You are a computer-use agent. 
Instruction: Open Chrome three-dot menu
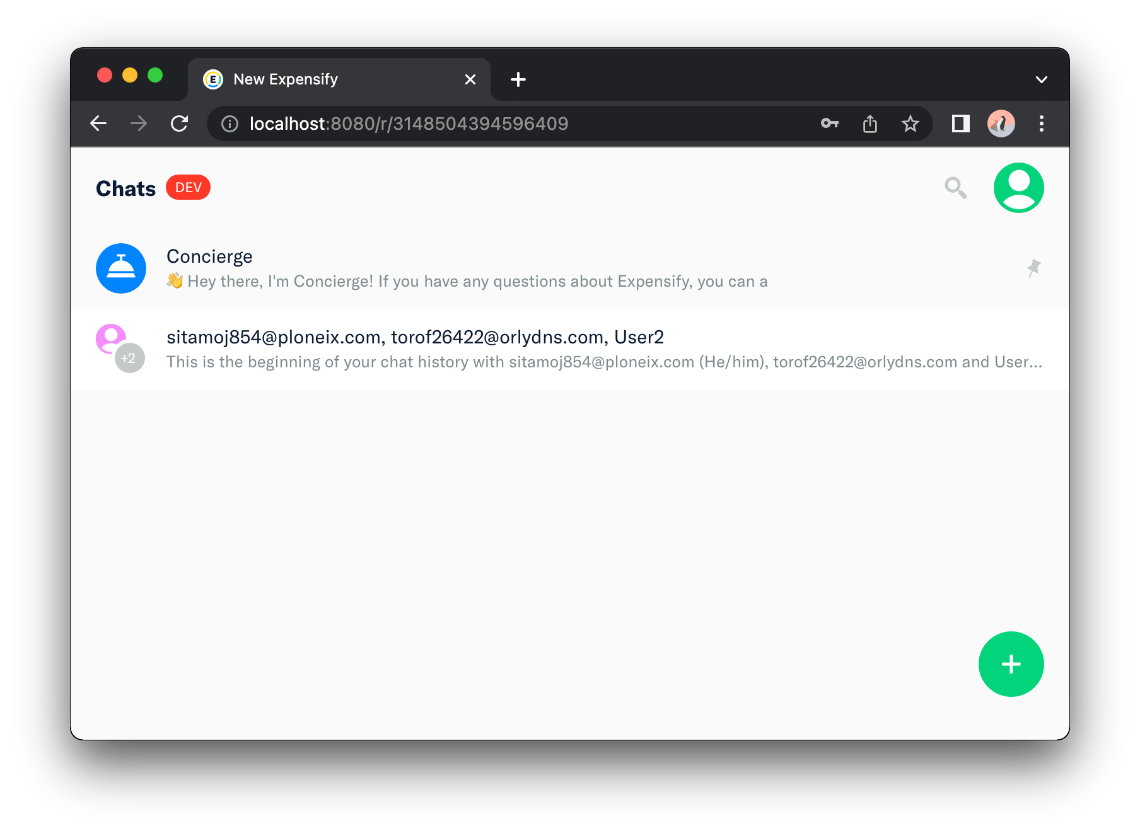pos(1042,124)
